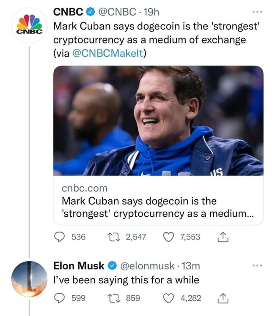Viewport: 275px width, 316px height.
Task: Reply to the CNBC tweet
Action: [60, 237]
